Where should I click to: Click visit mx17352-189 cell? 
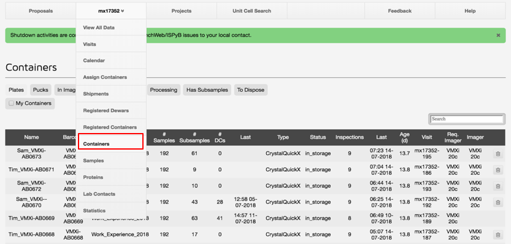tap(426, 218)
